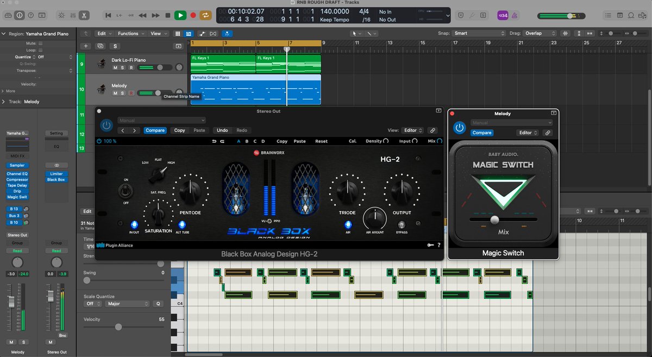Open the Scale Quantize Major dropdown

[128, 304]
